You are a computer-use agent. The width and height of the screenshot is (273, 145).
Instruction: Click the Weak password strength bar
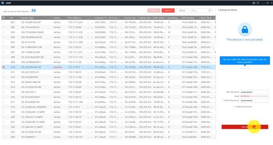(255, 96)
